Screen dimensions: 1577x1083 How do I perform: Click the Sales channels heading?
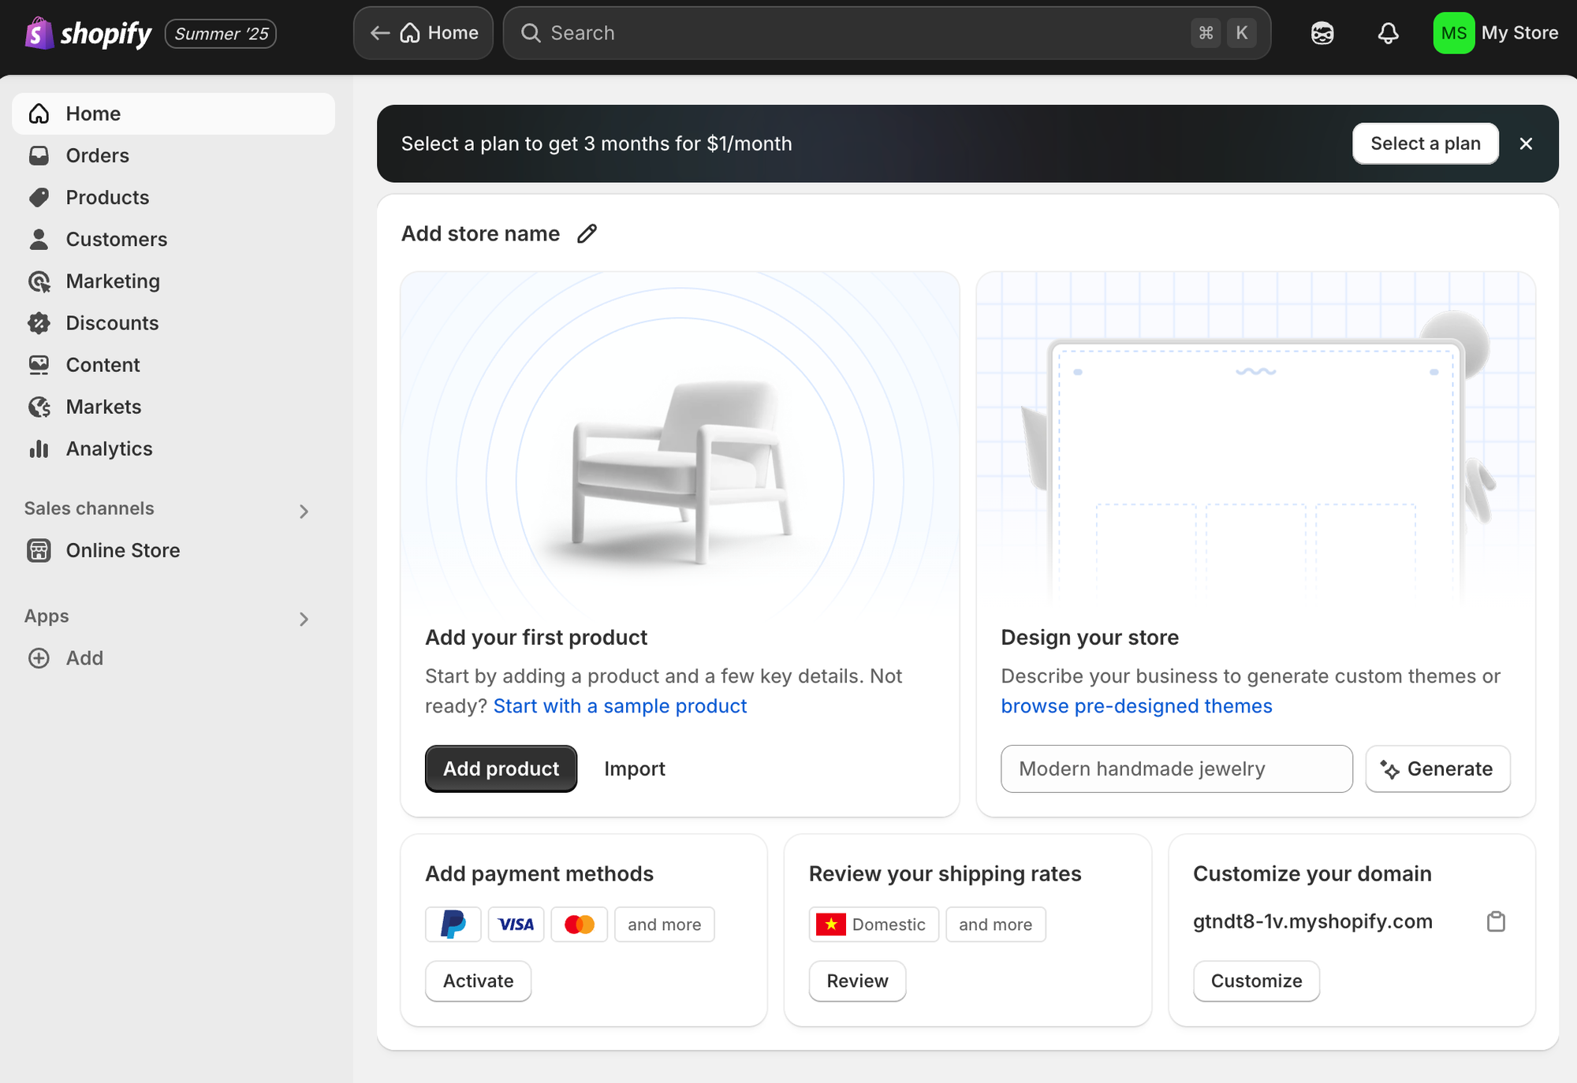pos(89,508)
